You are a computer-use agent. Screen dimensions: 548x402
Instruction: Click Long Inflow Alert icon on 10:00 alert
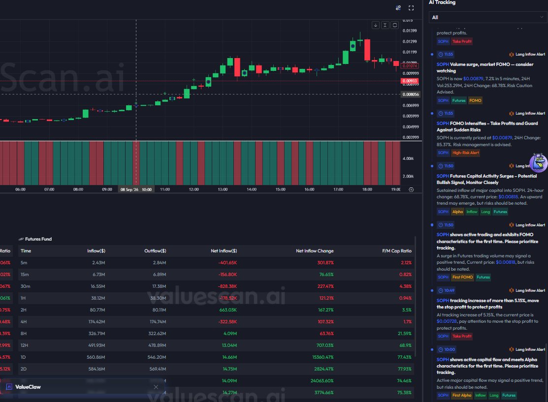(x=511, y=350)
